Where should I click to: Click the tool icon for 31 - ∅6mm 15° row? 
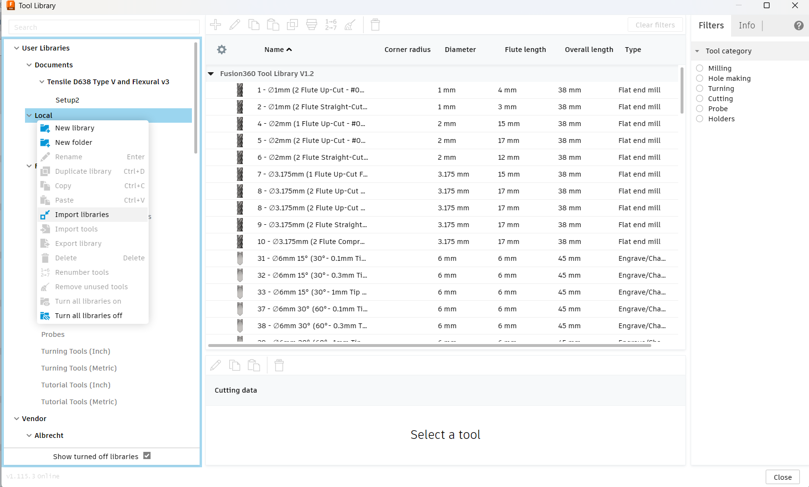(240, 258)
